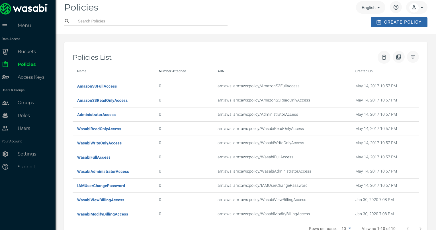The width and height of the screenshot is (436, 230).
Task: Click the CREATE POLICY button
Action: [x=399, y=22]
